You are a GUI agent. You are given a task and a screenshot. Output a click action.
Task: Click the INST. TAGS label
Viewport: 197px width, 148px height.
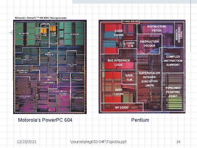(38, 34)
